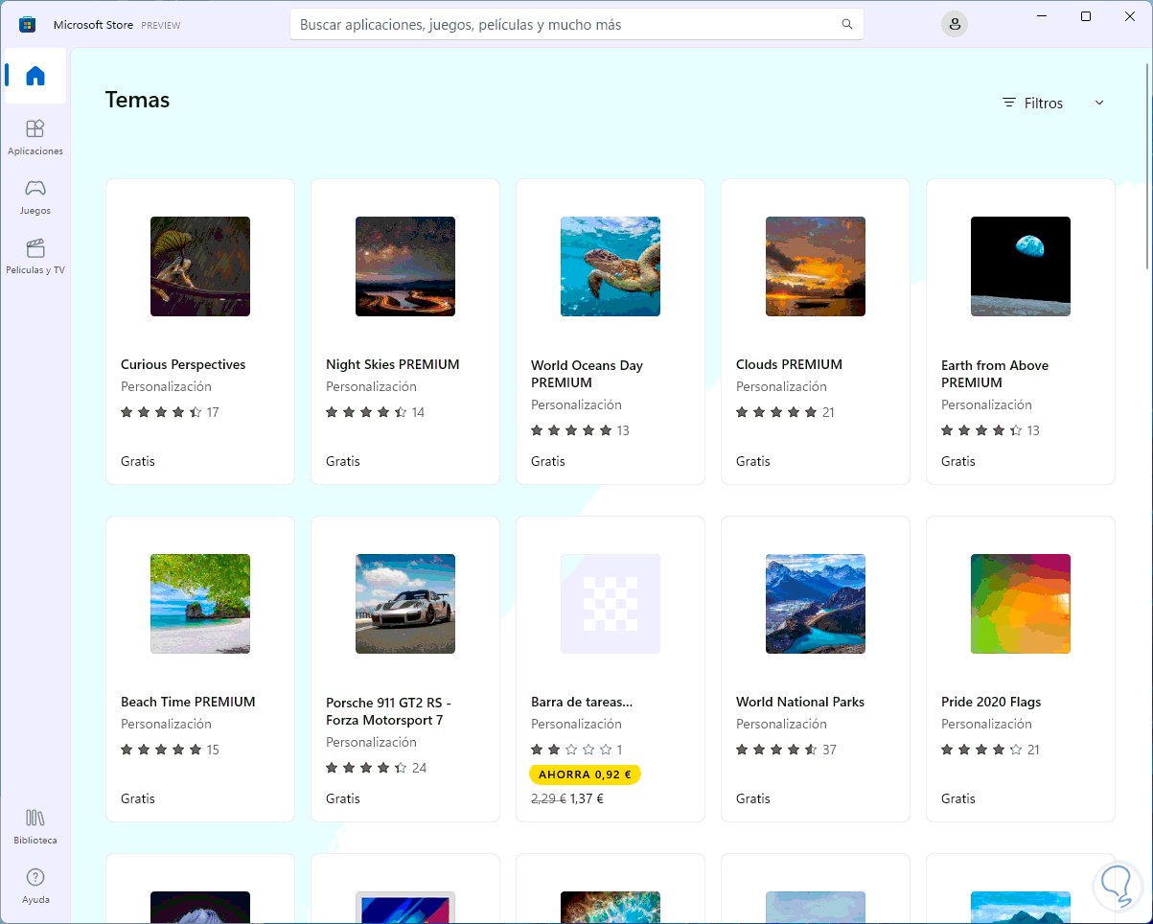Screen dimensions: 1153x924
Task: Open the Biblioteca library
Action: click(x=35, y=825)
